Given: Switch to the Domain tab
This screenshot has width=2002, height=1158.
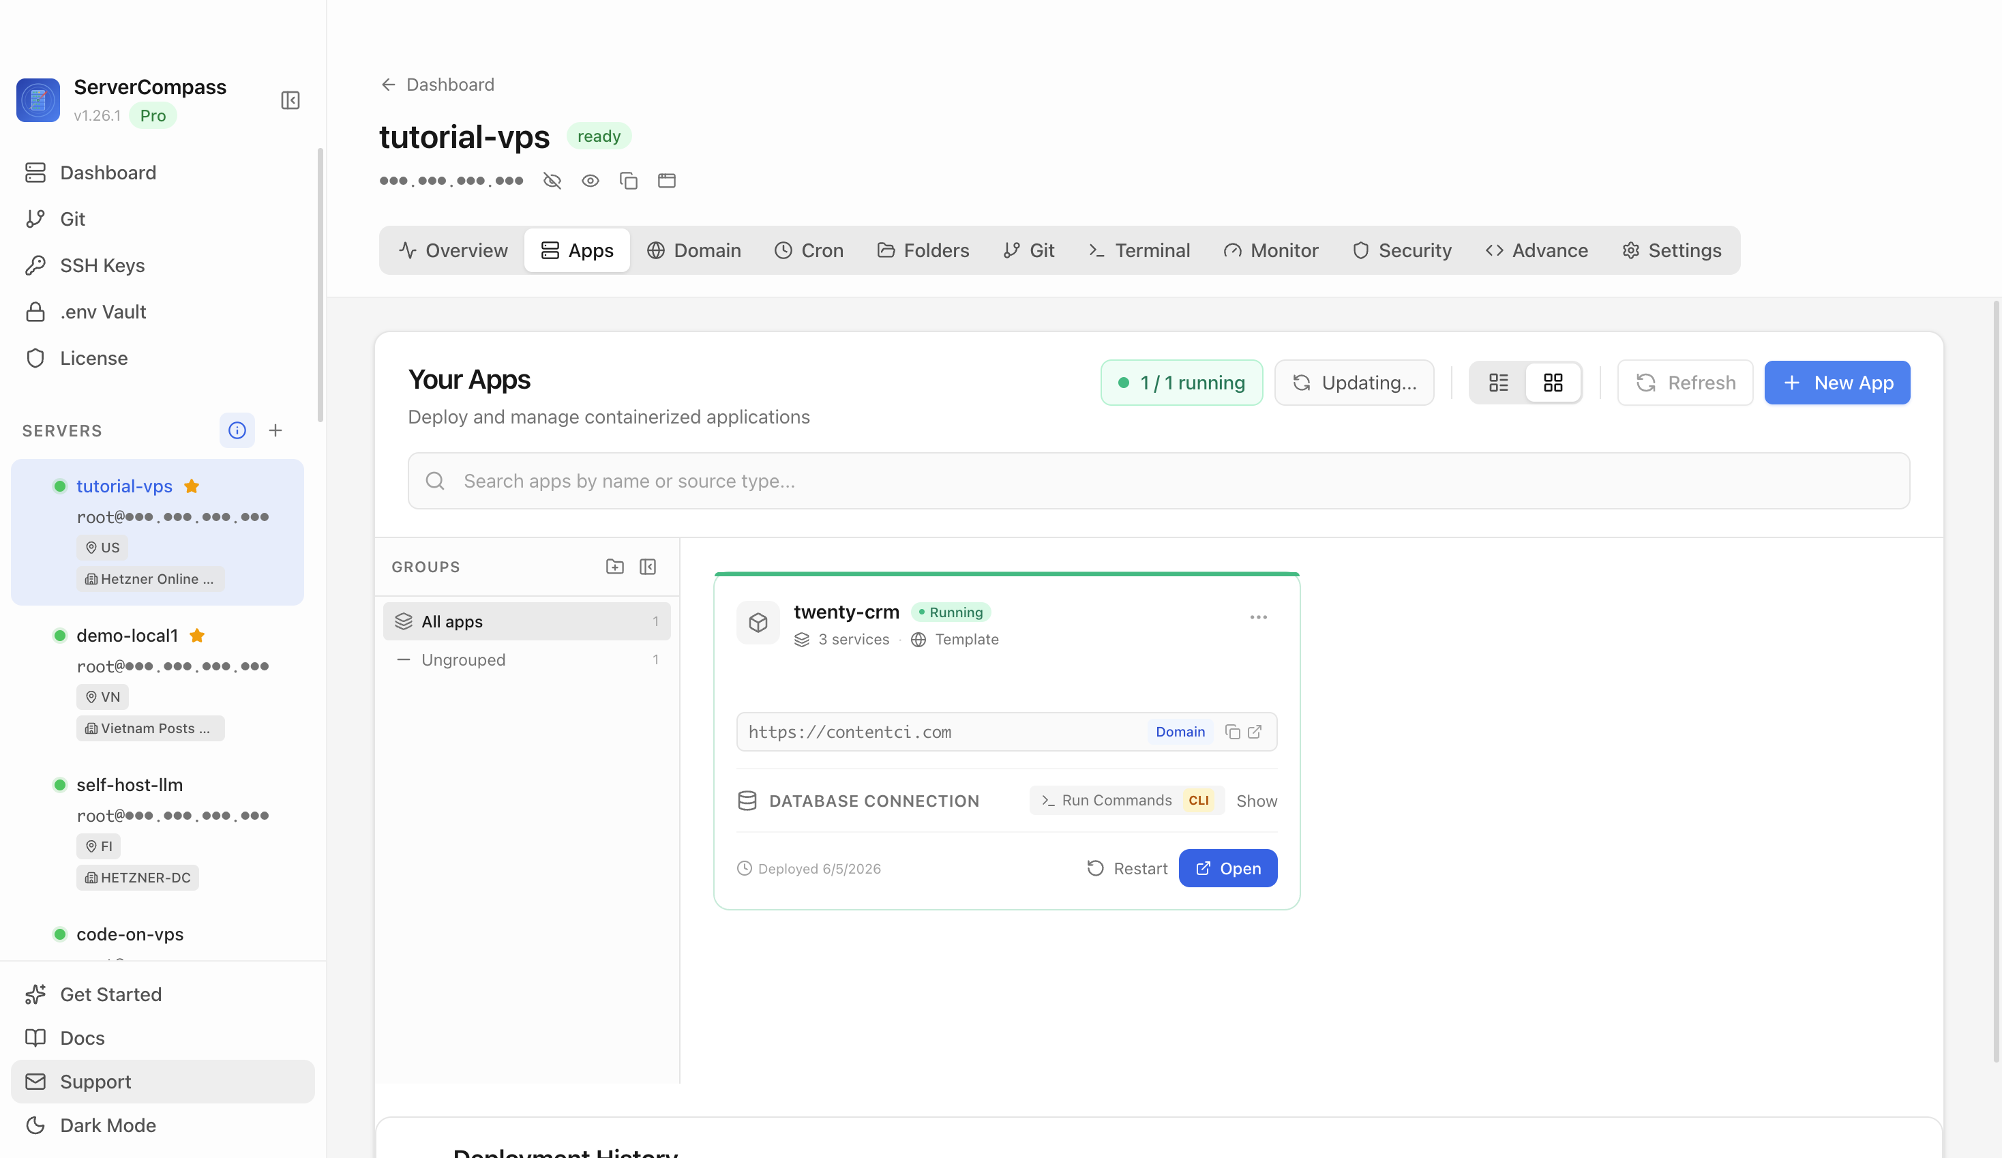Looking at the screenshot, I should 693,250.
